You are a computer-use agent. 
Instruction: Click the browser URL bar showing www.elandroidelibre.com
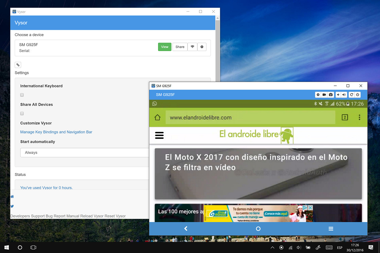pyautogui.click(x=250, y=118)
